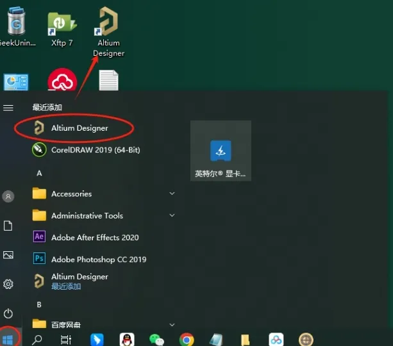Image resolution: width=393 pixels, height=346 pixels.
Task: Open the blue notebook app on taskbar
Action: coord(216,340)
